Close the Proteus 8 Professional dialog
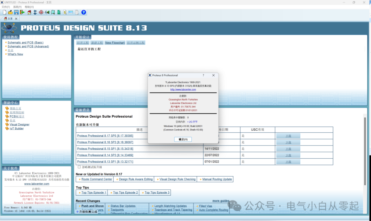The image size is (371, 221). coord(213,75)
